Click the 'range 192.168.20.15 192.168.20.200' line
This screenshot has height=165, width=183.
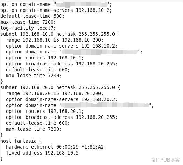pos(54,94)
